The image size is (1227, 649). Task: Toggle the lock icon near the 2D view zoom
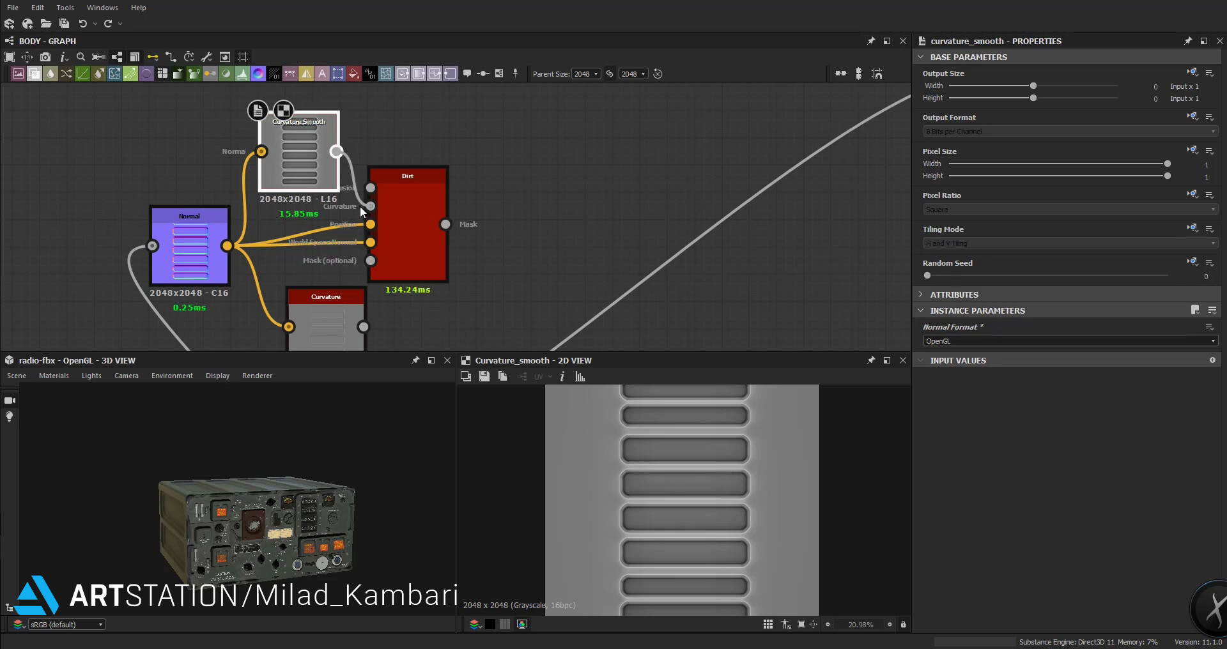point(904,624)
